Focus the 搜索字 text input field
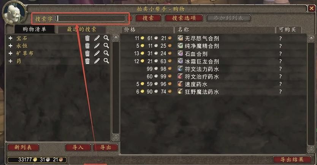This screenshot has width=317, height=165. (90, 19)
